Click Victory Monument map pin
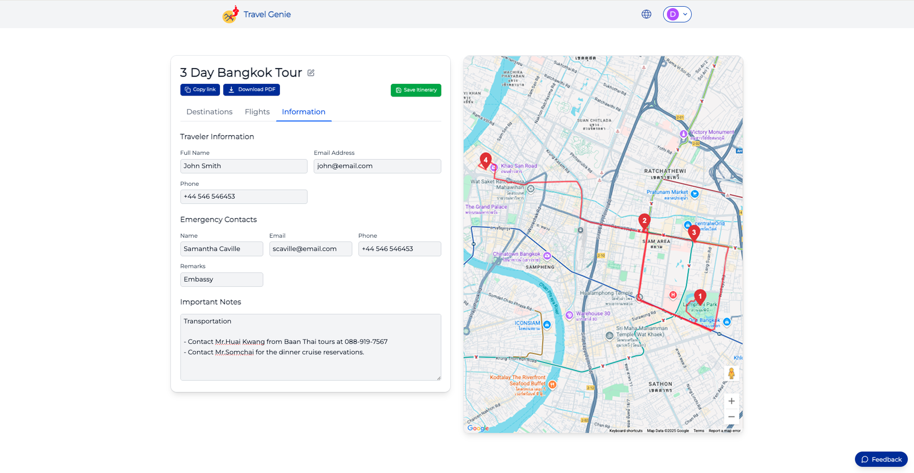 (683, 134)
